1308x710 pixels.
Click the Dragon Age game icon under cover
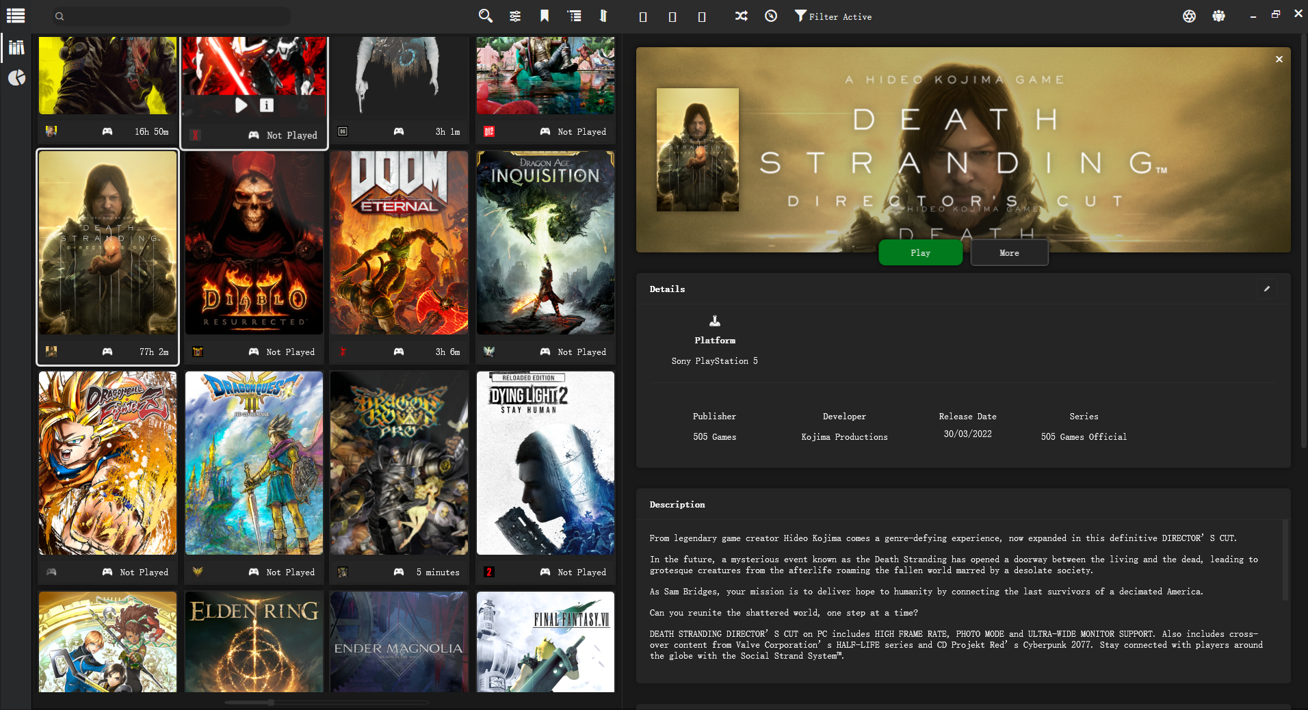click(x=489, y=352)
